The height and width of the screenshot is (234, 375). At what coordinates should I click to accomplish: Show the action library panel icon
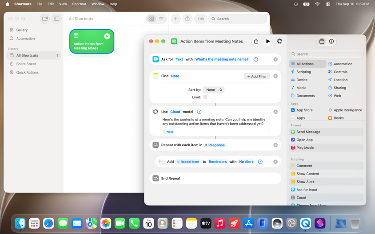click(x=322, y=41)
